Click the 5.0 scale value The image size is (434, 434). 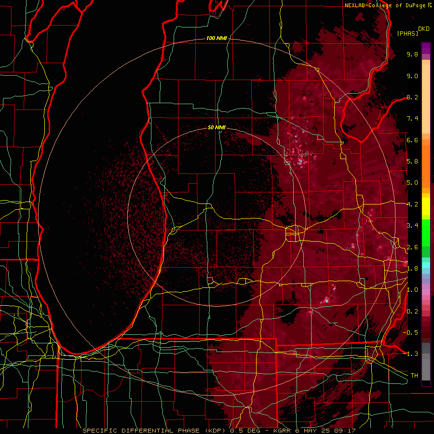[412, 183]
